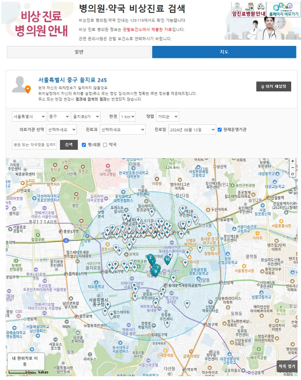The width and height of the screenshot is (301, 380).
Task: Zoom in the map with plus button
Action: (x=292, y=161)
